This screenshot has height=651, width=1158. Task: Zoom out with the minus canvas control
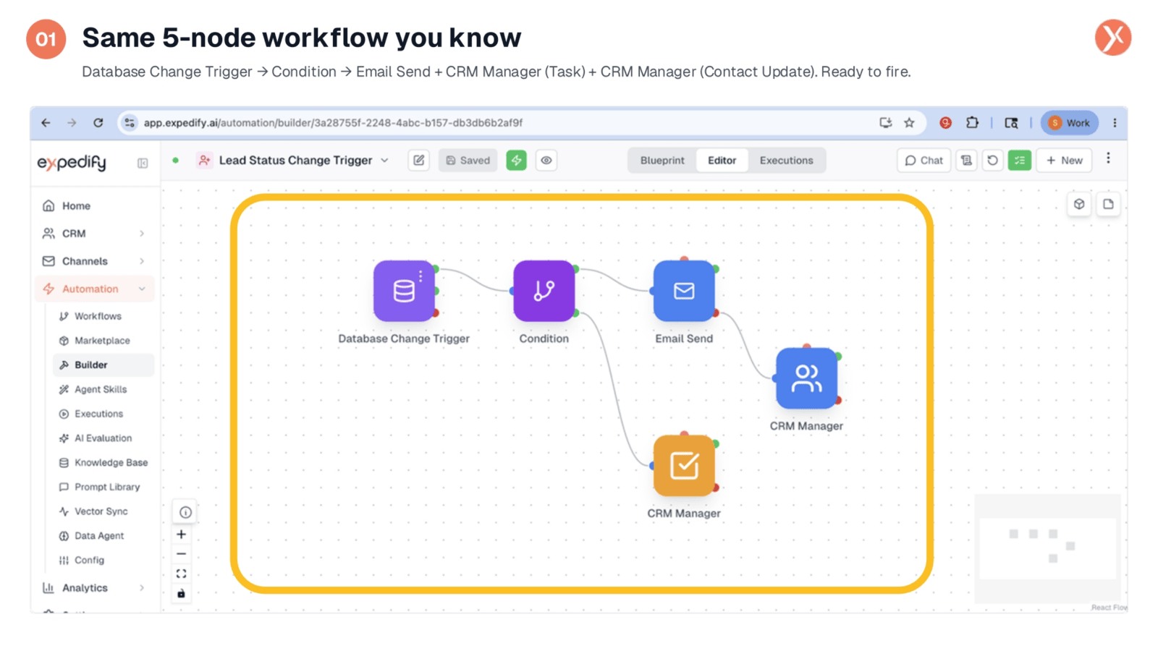coord(182,554)
